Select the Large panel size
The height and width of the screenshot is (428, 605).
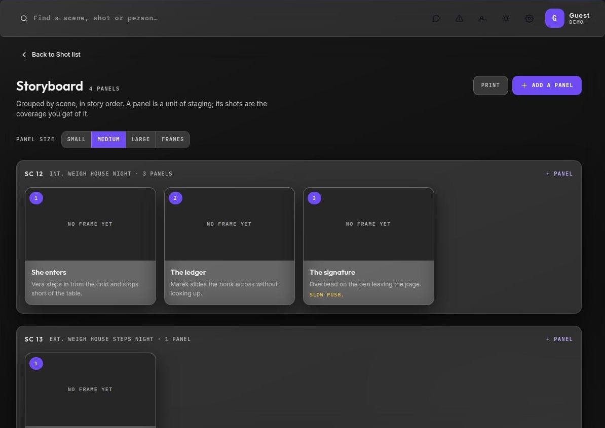coord(140,140)
